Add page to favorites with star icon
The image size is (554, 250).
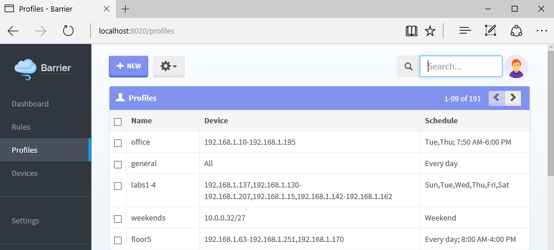coord(430,31)
